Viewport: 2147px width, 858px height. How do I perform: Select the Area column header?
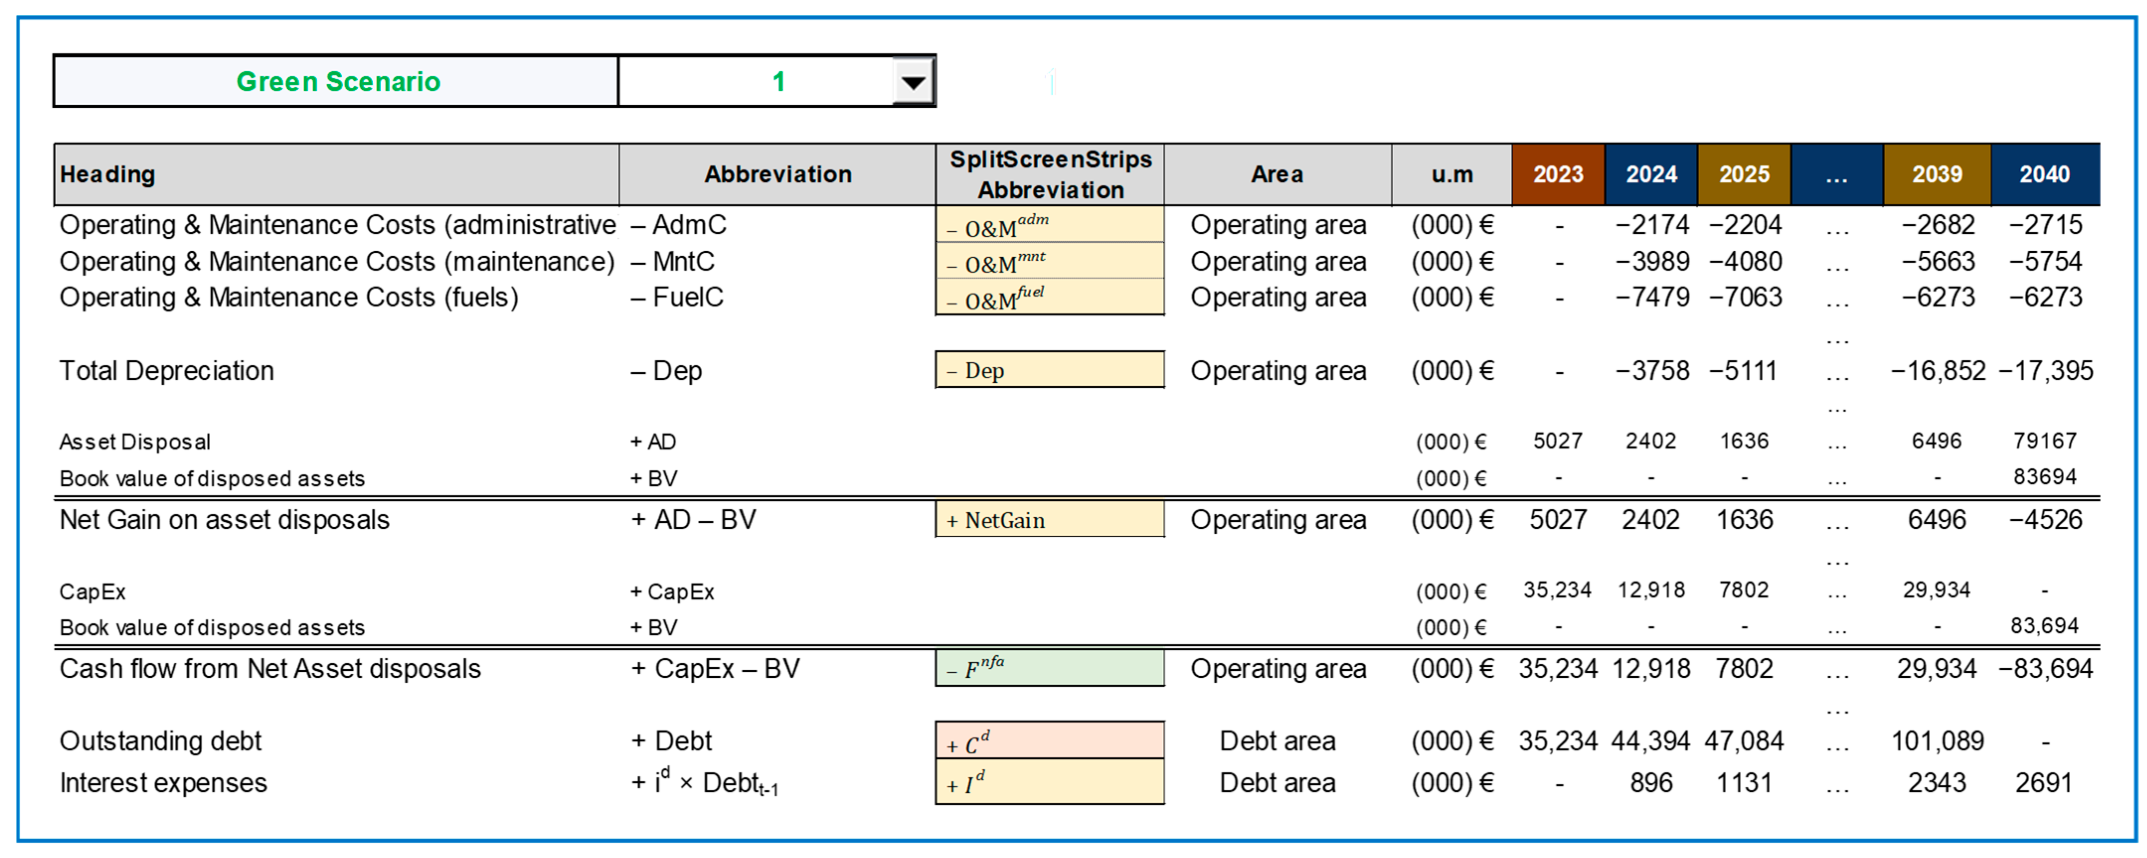click(x=1277, y=175)
